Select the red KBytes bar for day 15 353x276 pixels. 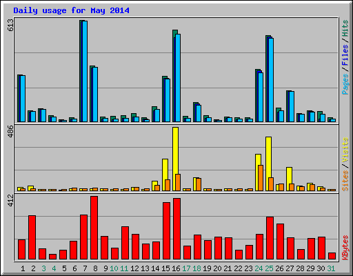pos(166,231)
